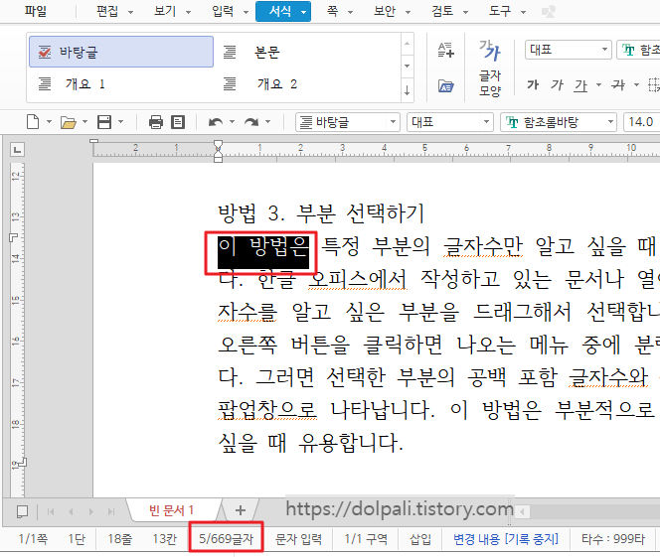
Task: Go to last document tab arrow
Action: point(111,511)
